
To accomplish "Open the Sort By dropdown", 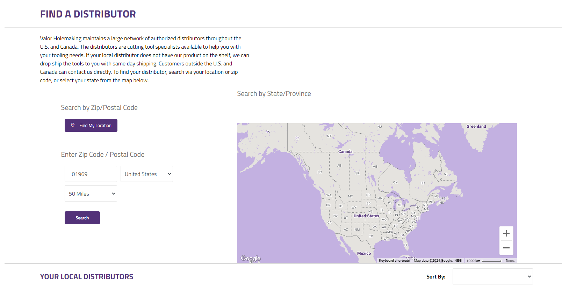I will [492, 276].
